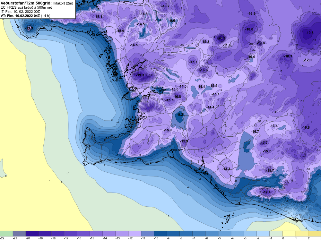Click the -9.2 temperature value
The width and height of the screenshot is (321, 240).
[180, 115]
